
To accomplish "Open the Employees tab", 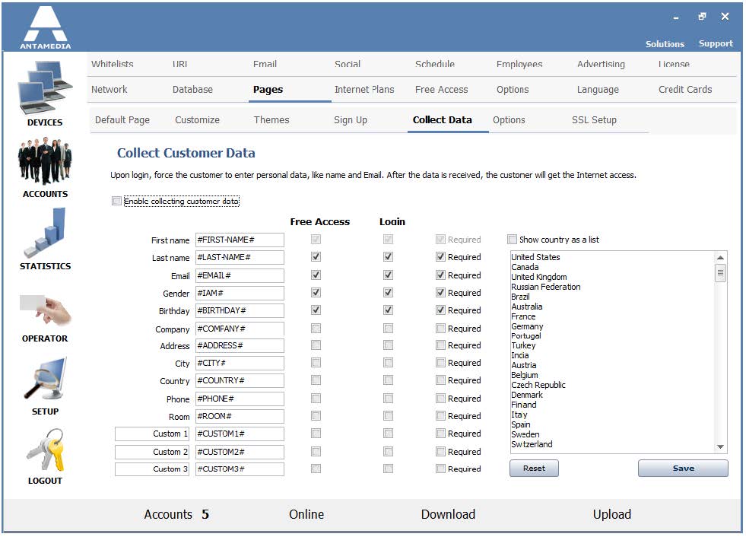I will pos(519,64).
